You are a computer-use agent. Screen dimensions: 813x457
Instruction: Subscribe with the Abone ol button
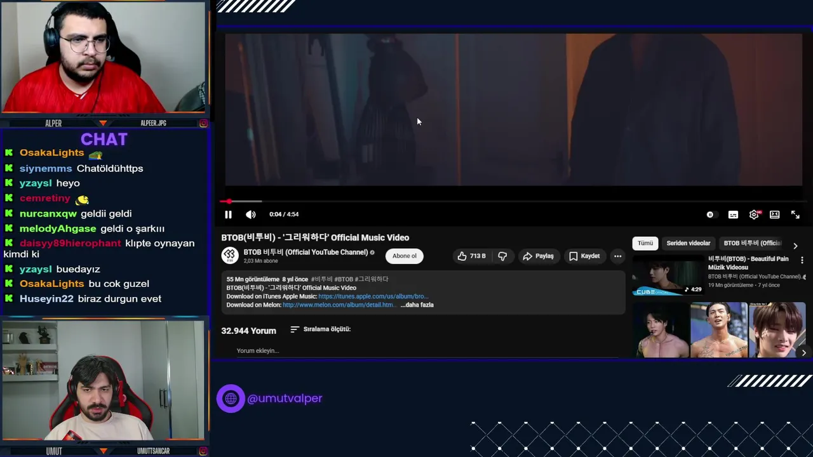click(404, 256)
